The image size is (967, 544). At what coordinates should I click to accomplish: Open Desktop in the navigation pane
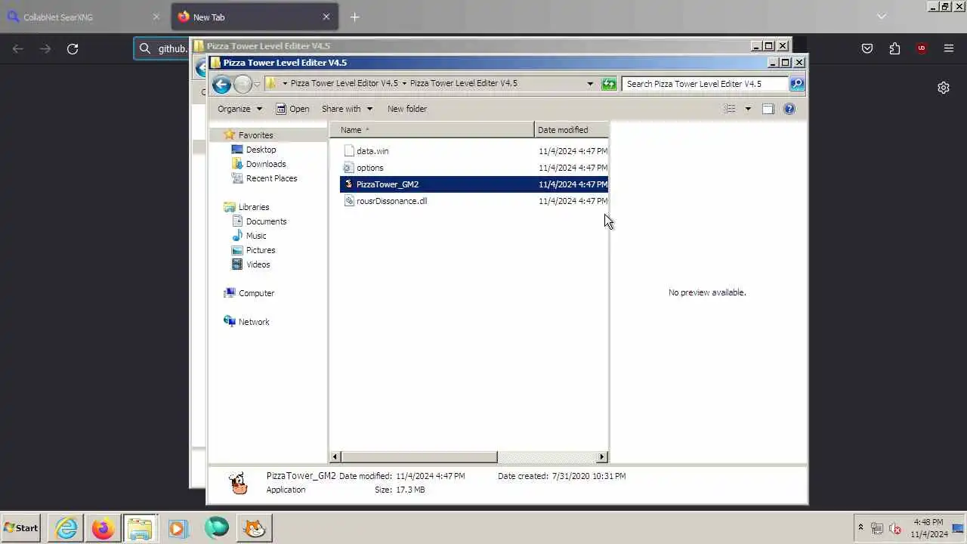[x=261, y=150]
